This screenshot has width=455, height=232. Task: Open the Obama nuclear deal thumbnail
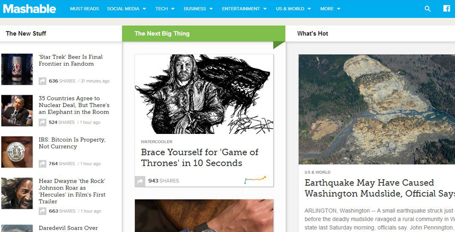pos(17,111)
